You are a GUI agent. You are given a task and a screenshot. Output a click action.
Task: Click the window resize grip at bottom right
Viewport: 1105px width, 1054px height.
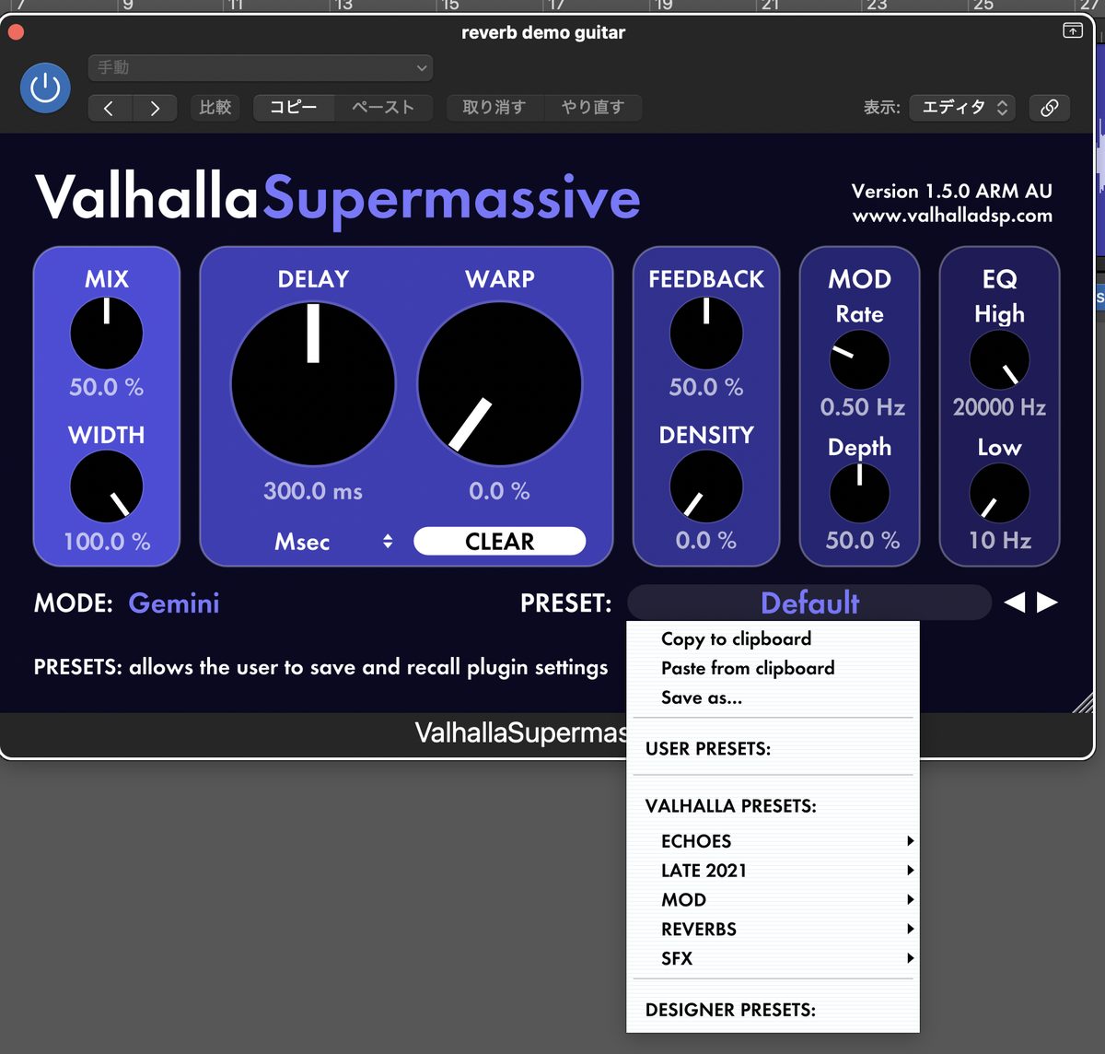[1084, 703]
